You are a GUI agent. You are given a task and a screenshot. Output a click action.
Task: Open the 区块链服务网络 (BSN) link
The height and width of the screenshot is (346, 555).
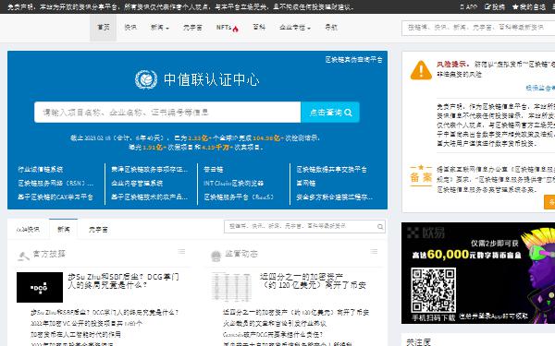tap(55, 184)
